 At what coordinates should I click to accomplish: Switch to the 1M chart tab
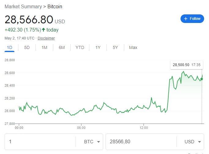point(44,47)
